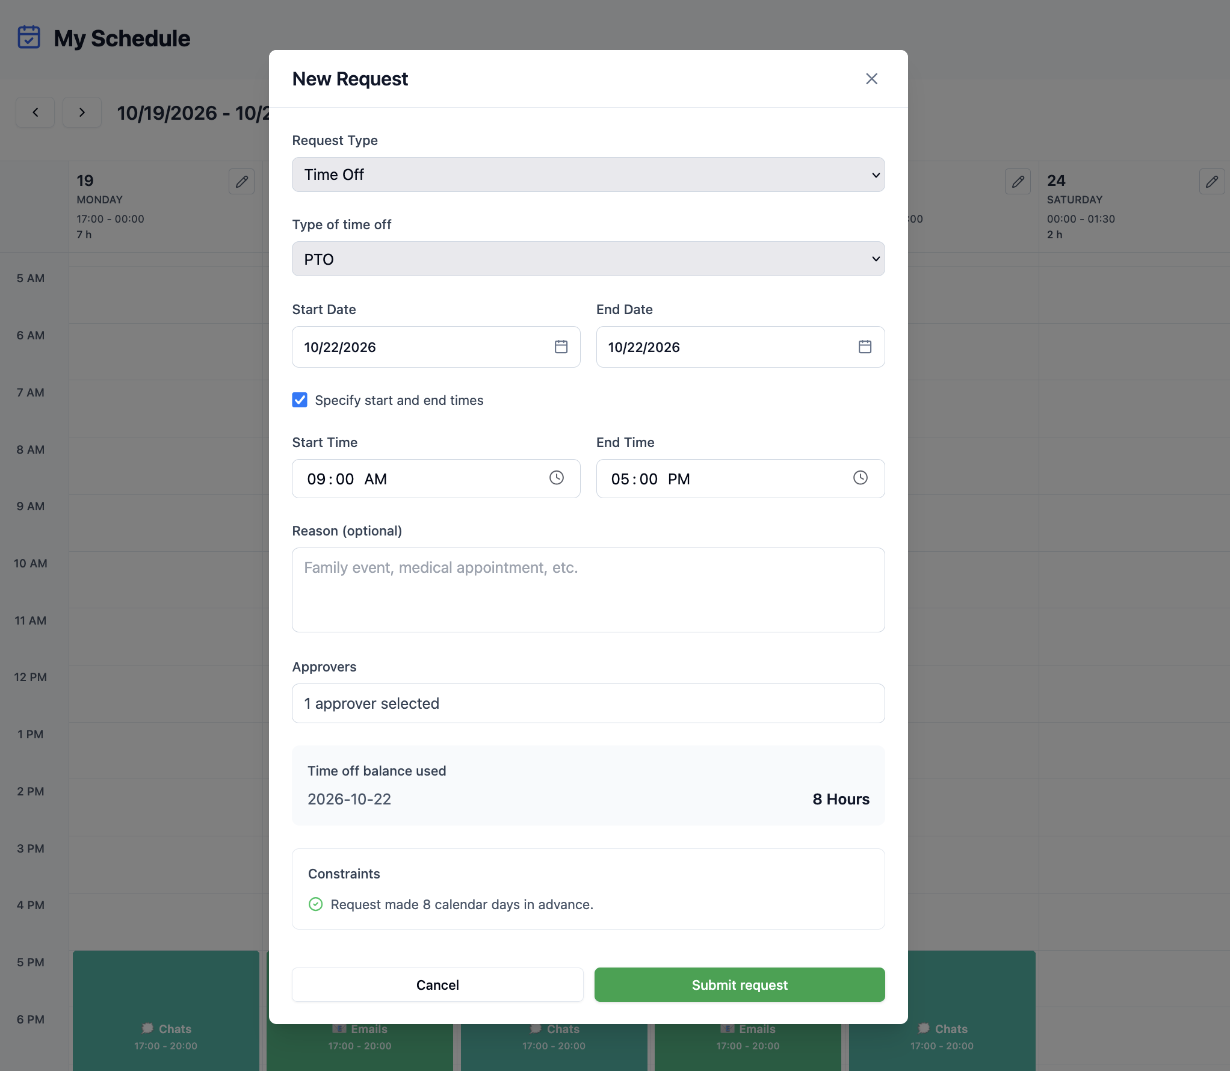Click the Start Date field 10/22/2026
This screenshot has width=1230, height=1071.
[x=436, y=347]
